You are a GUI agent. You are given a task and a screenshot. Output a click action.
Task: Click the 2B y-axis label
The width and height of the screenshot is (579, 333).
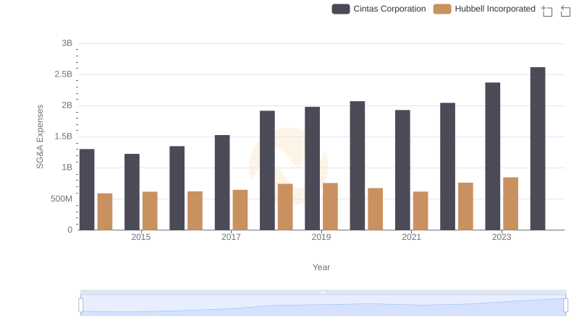pos(67,105)
